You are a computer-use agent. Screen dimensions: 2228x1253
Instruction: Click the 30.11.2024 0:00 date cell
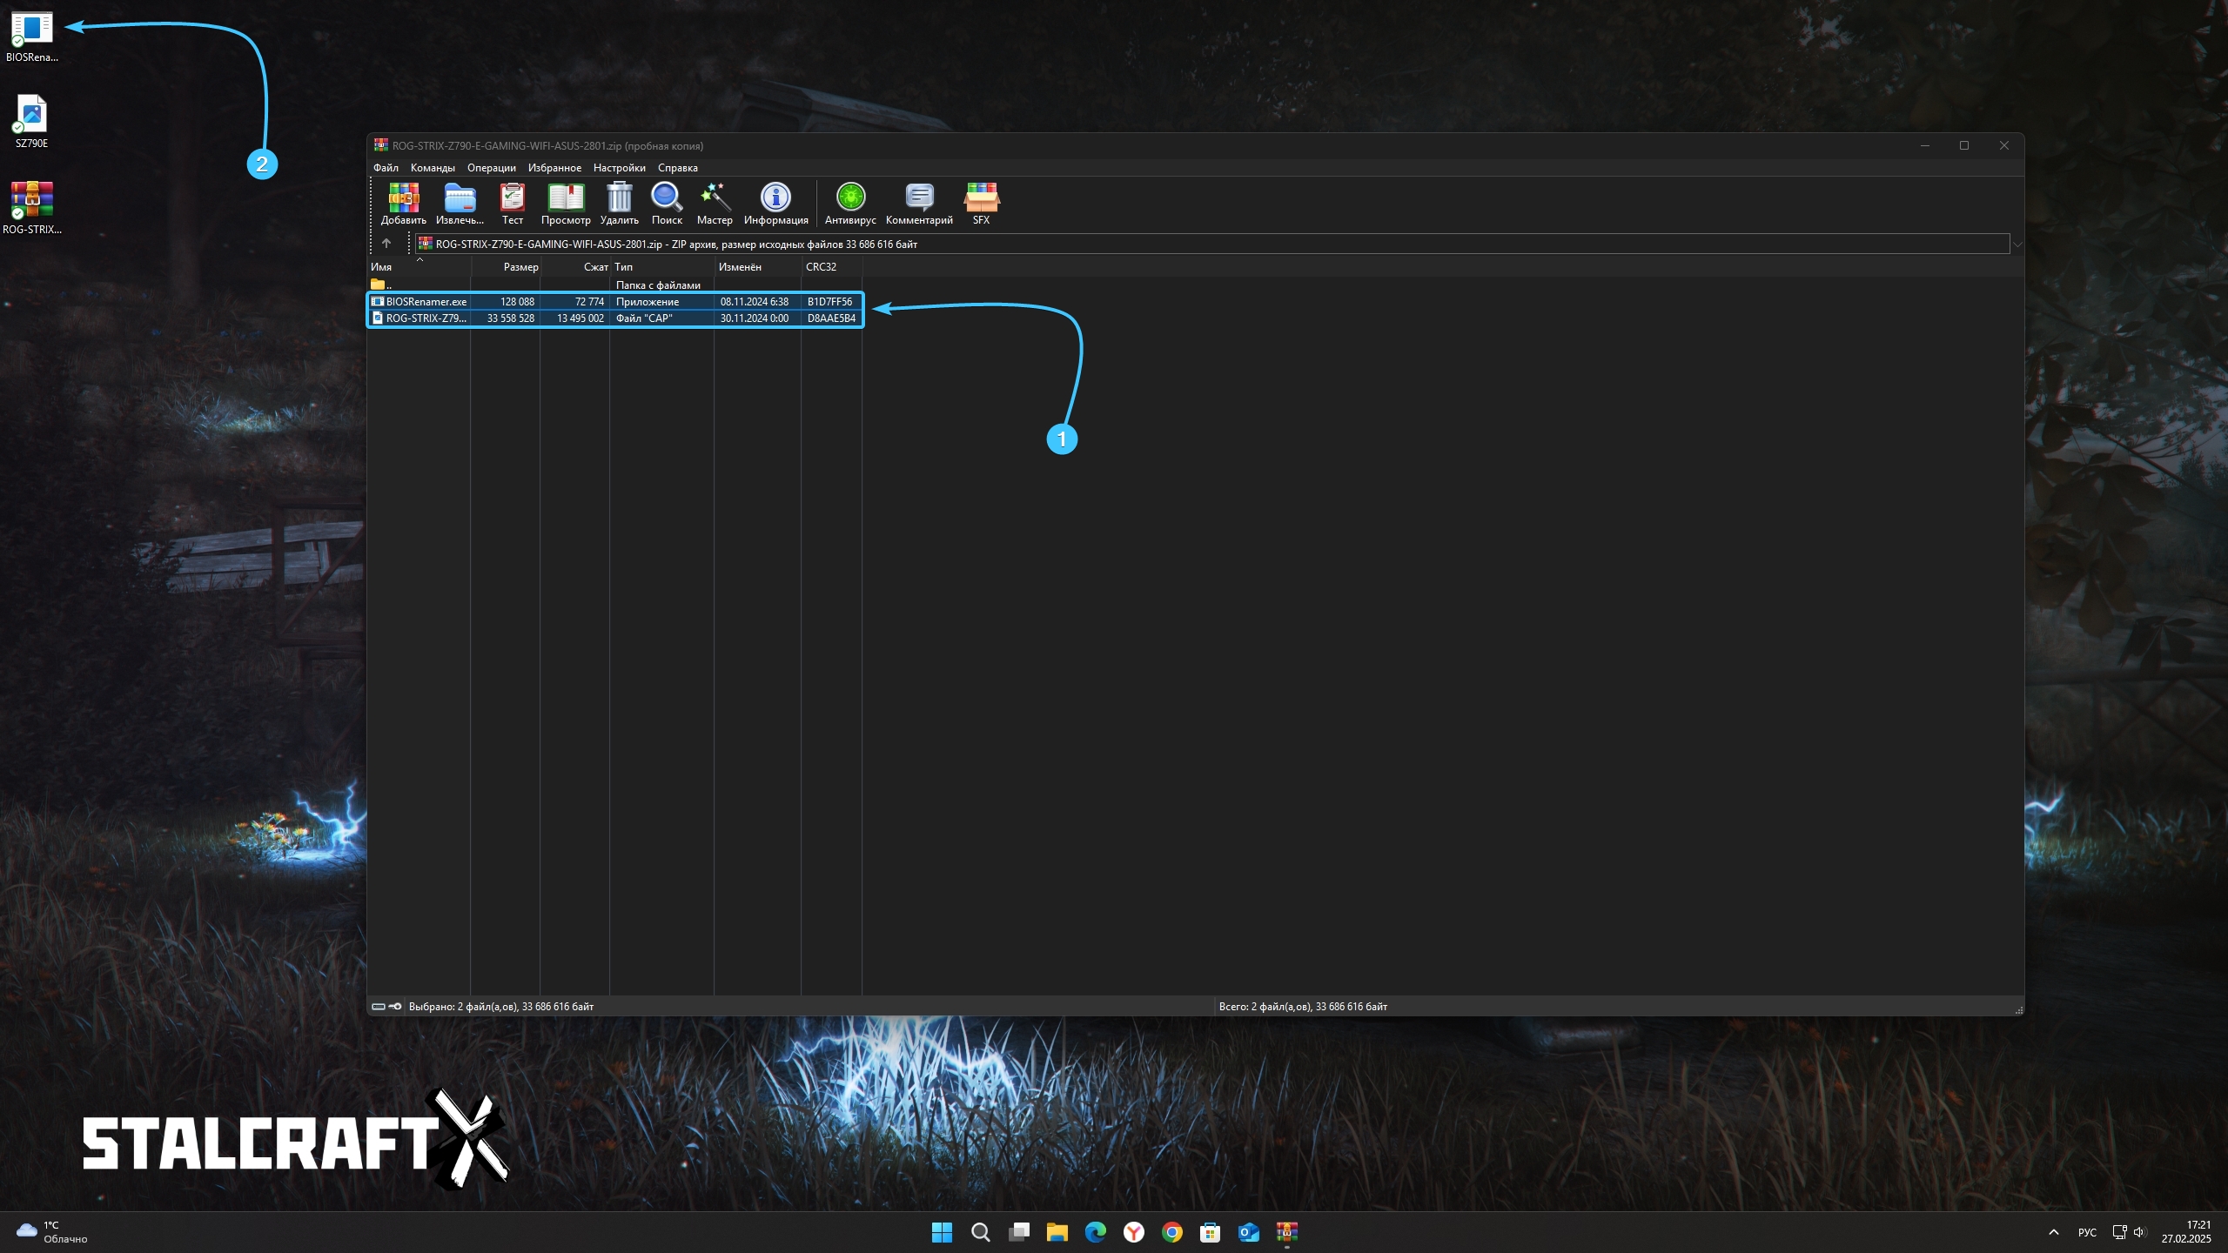coord(755,318)
